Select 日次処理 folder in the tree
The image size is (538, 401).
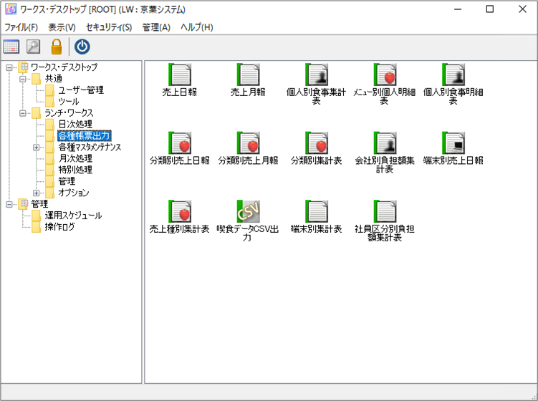coord(75,125)
